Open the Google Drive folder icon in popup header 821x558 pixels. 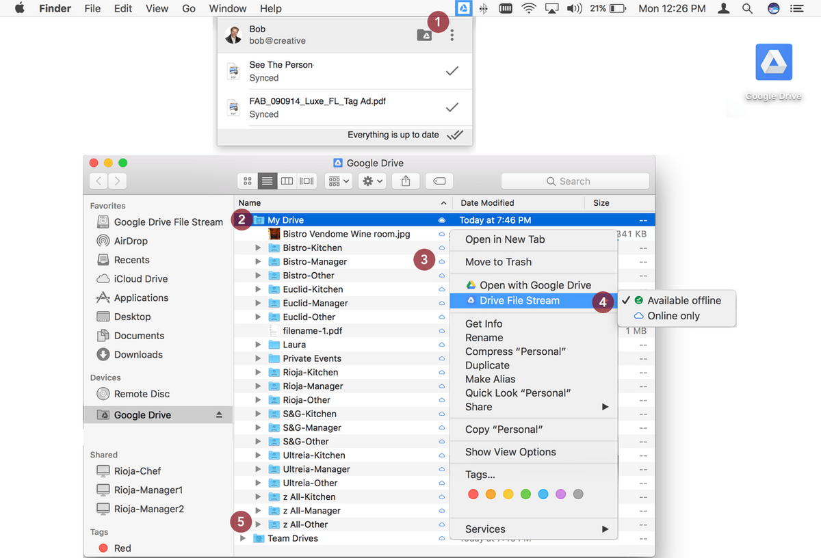[424, 36]
